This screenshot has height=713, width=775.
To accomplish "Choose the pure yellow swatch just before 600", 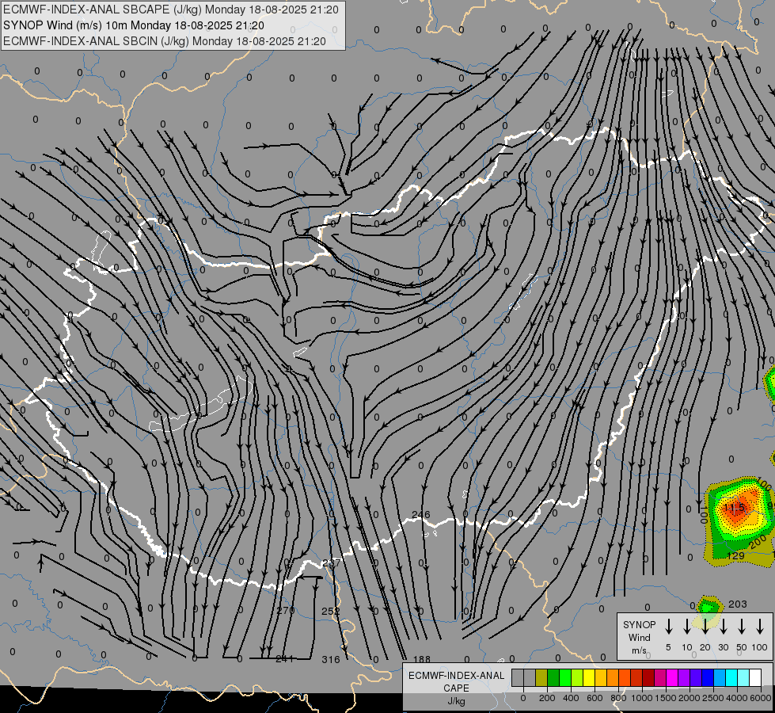I will [589, 677].
